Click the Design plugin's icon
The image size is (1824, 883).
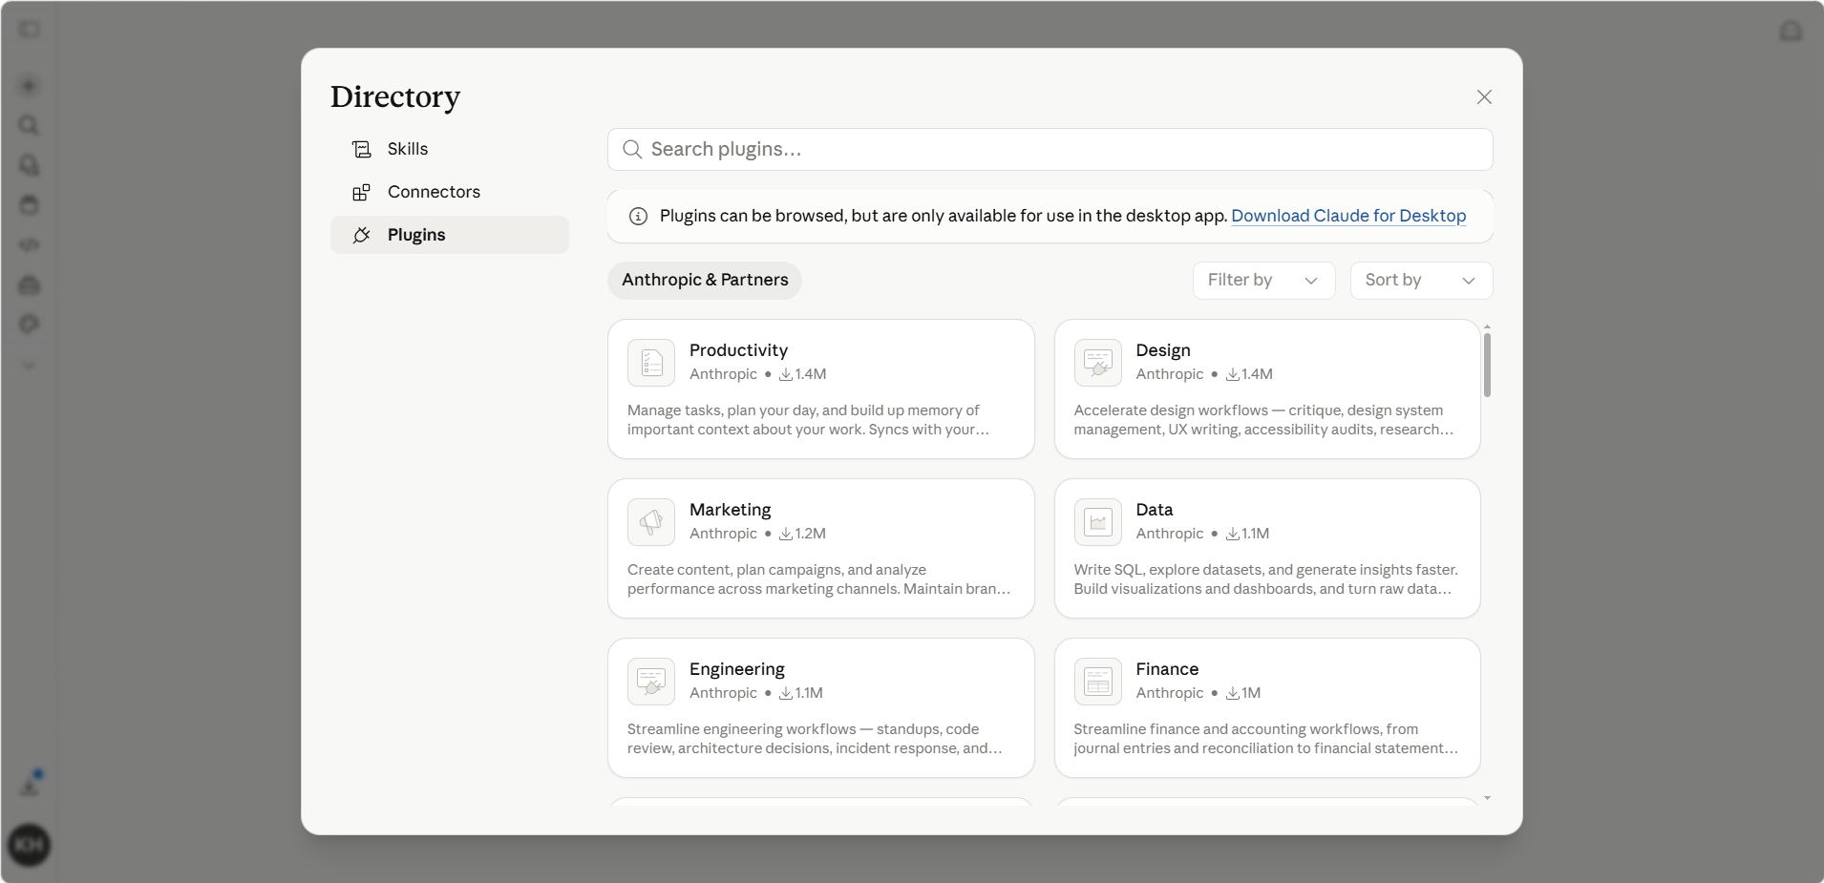(1098, 363)
